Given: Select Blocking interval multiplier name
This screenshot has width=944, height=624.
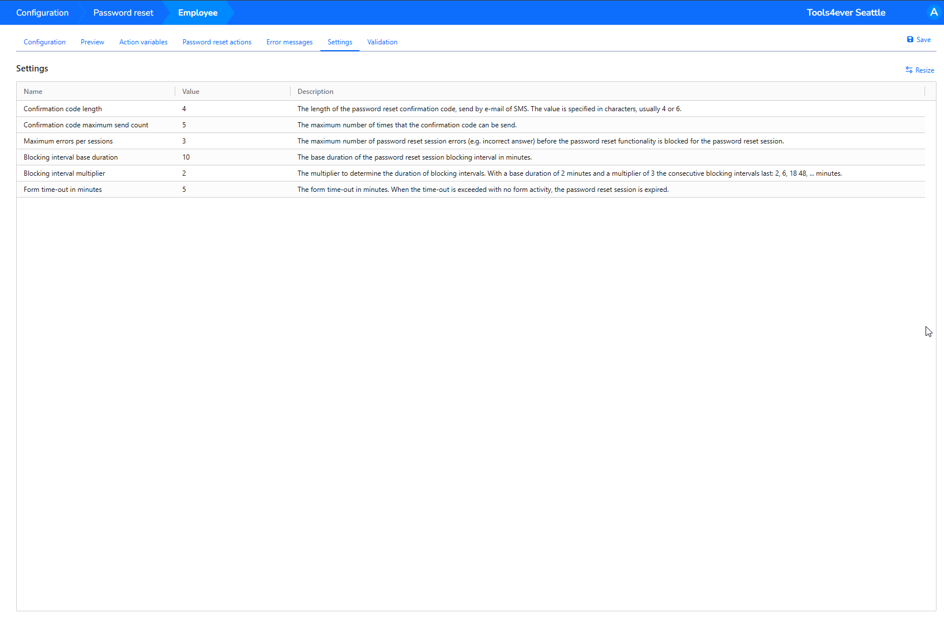Looking at the screenshot, I should point(64,173).
